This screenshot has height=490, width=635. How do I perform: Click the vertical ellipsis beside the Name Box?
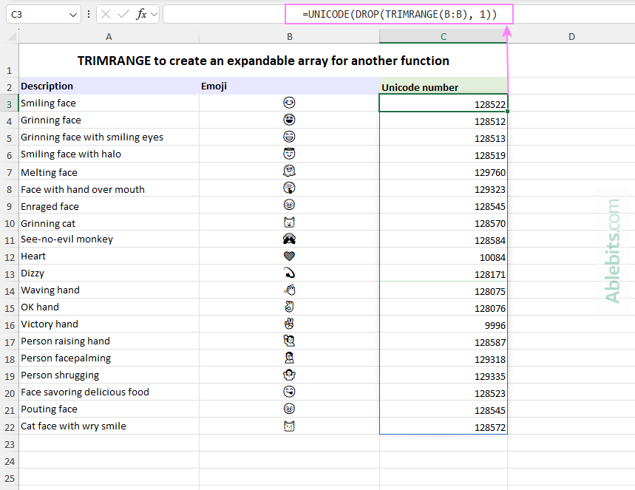click(89, 14)
